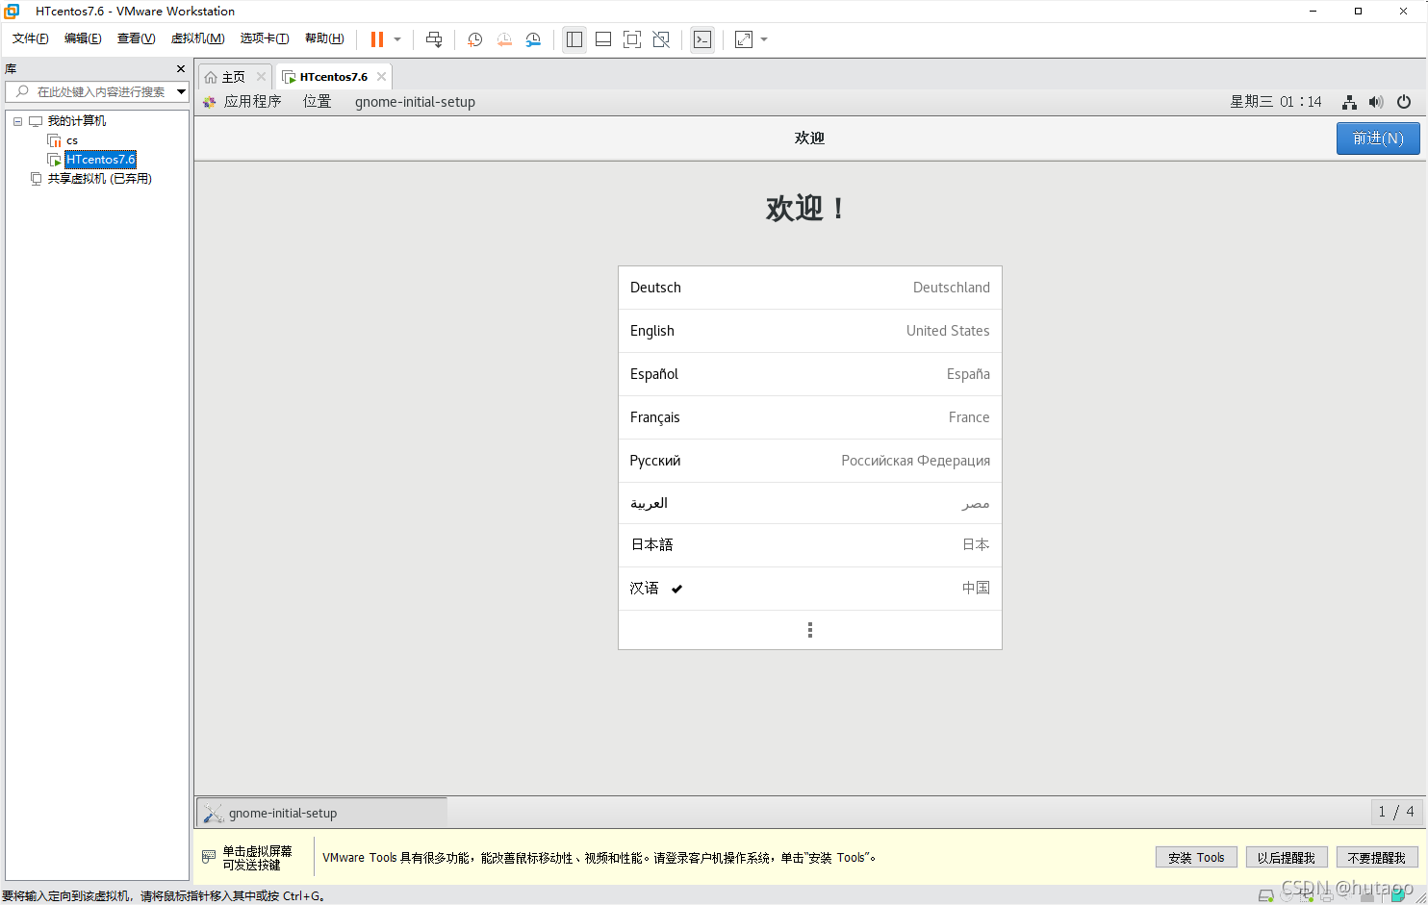
Task: Choose the Arabic language row
Action: point(810,503)
